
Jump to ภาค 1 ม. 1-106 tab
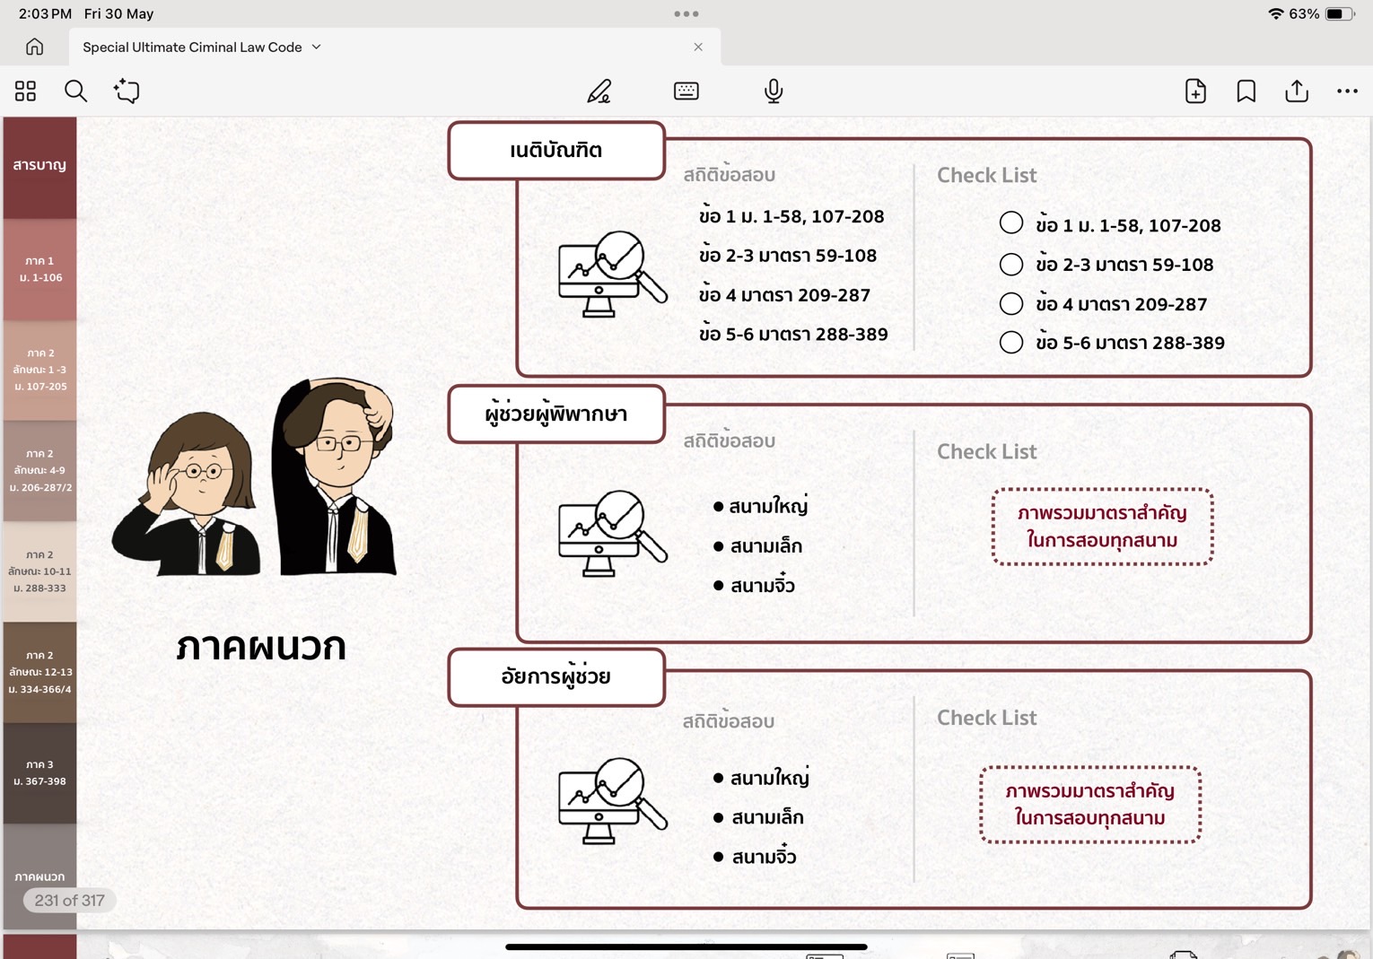click(39, 269)
